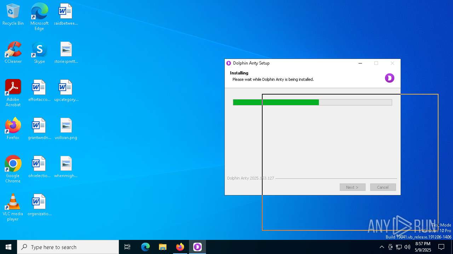Select the Adobe Acrobat desktop shortcut

13,93
